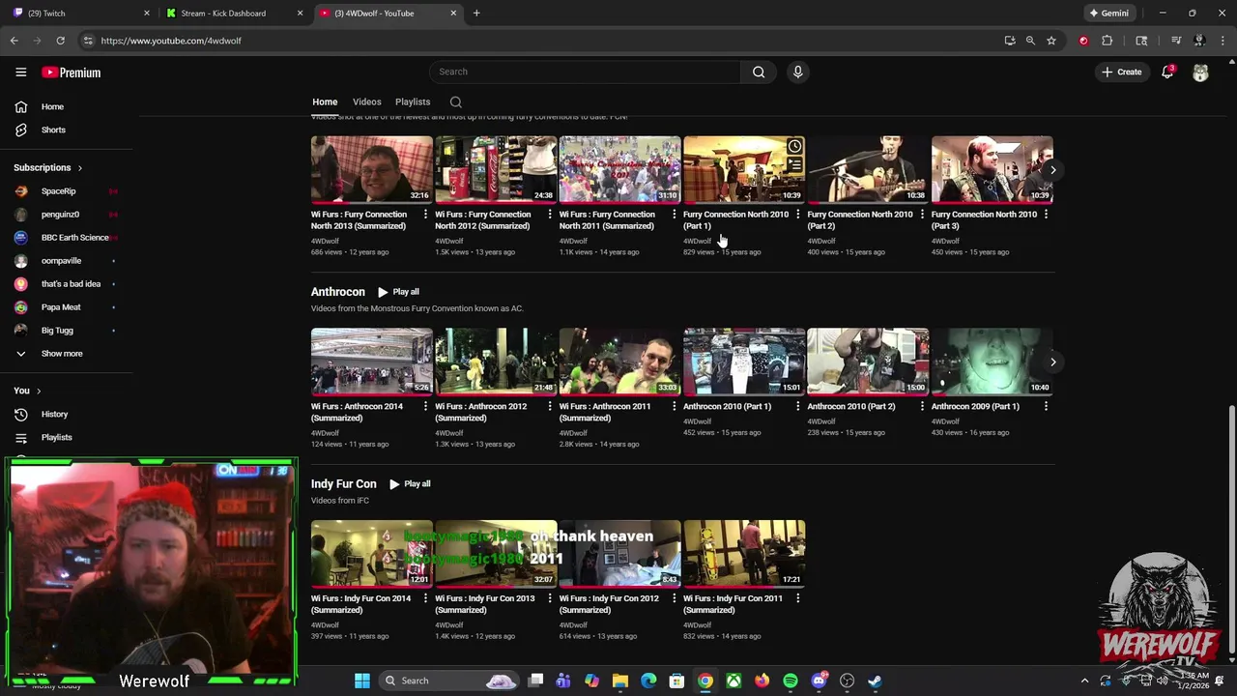
Task: Click Windows taskbar Search box
Action: click(x=450, y=681)
